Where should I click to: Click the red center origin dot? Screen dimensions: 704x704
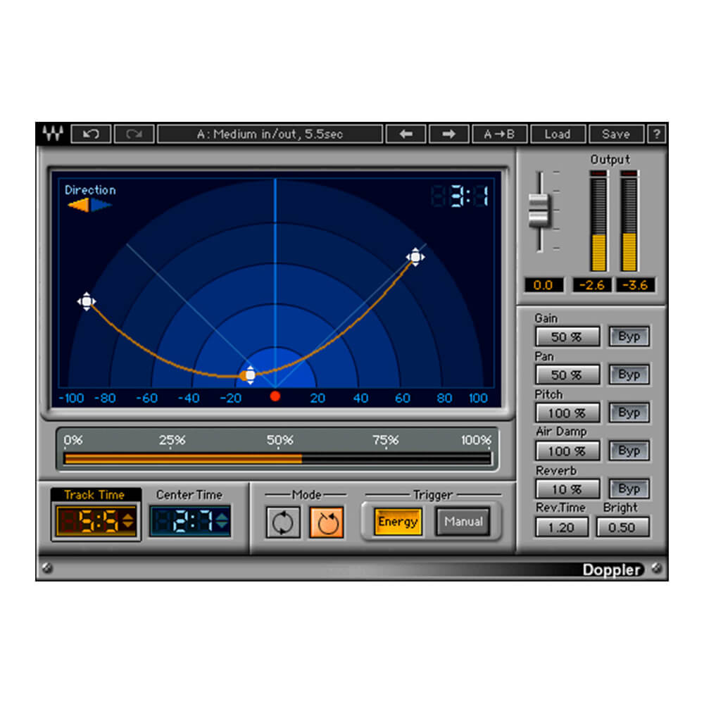tap(275, 396)
